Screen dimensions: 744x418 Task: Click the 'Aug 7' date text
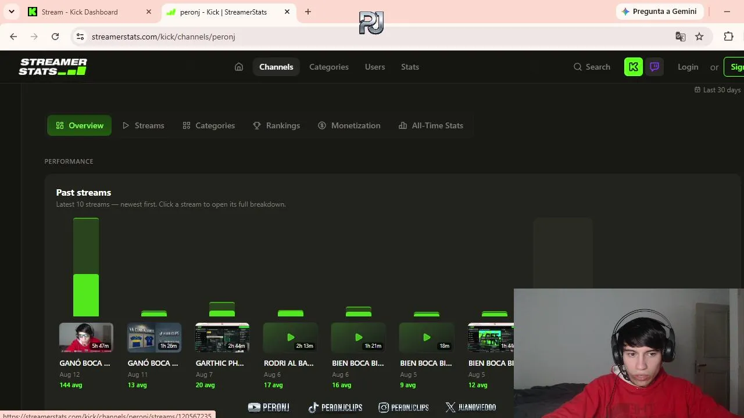(x=204, y=374)
